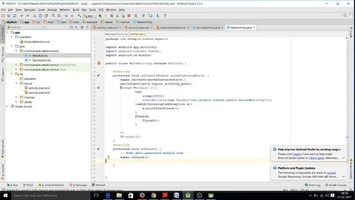The height and width of the screenshot is (200, 355).
Task: Open the app run configuration dropdown
Action: click(x=90, y=16)
